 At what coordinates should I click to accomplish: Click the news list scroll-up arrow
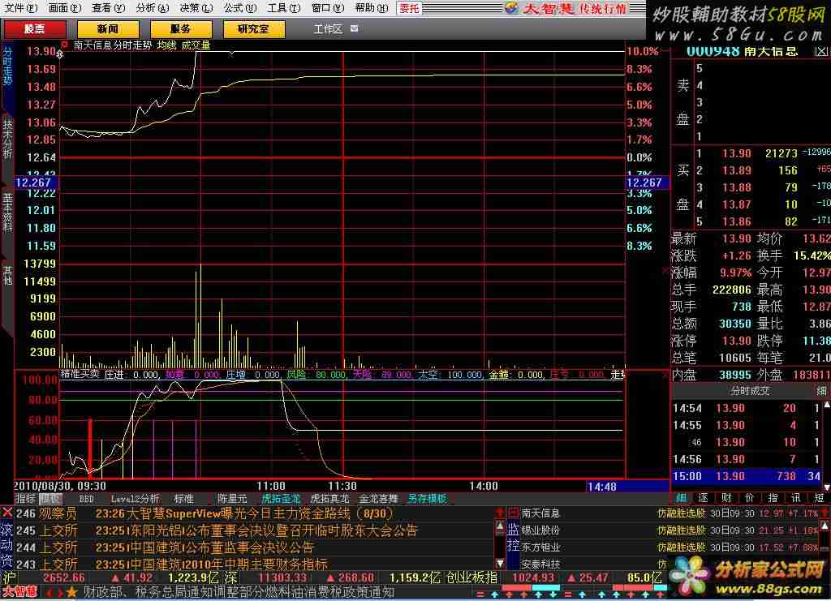[x=499, y=526]
